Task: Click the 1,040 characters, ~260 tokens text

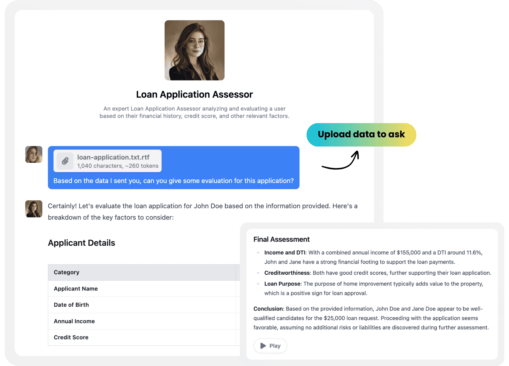Action: tap(118, 166)
